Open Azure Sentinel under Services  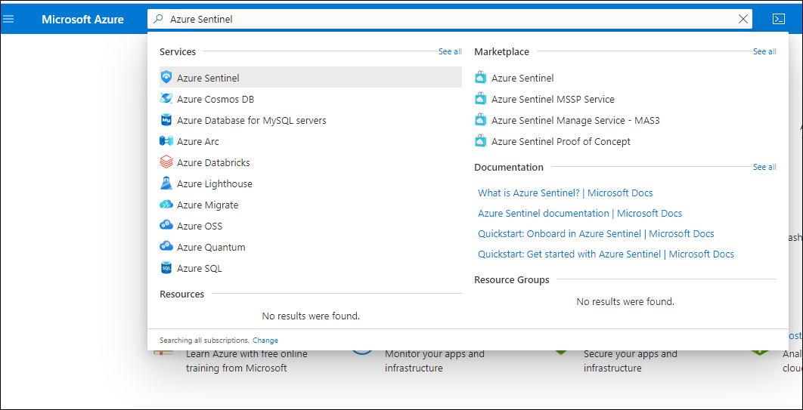[x=310, y=78]
